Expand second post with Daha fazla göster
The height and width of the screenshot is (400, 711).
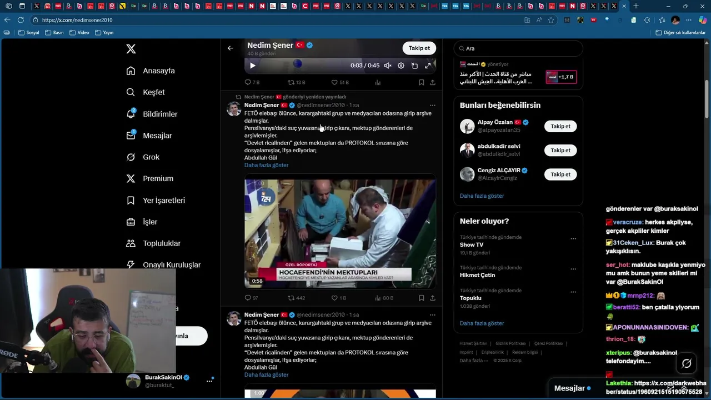click(266, 374)
